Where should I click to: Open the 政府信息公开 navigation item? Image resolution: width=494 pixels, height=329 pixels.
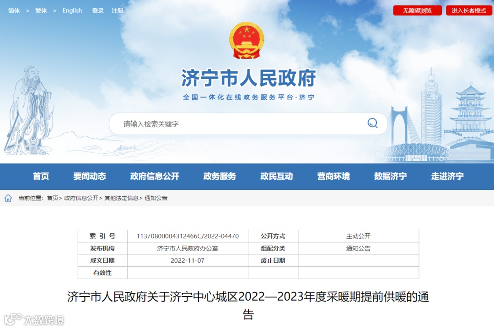155,176
